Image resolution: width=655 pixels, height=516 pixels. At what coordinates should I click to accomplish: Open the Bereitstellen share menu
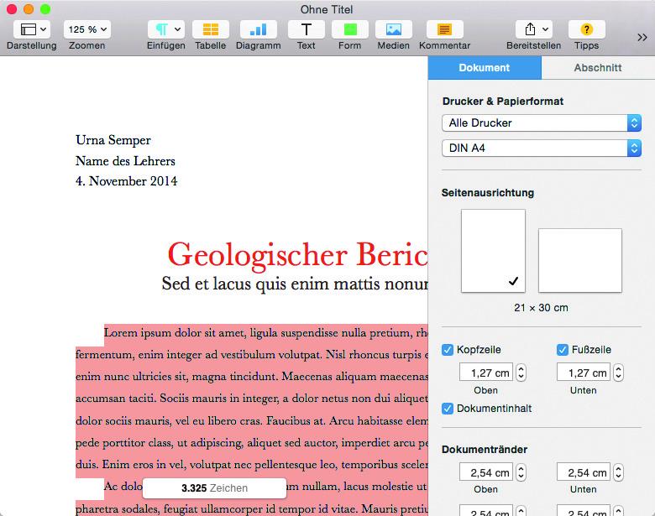tap(534, 29)
